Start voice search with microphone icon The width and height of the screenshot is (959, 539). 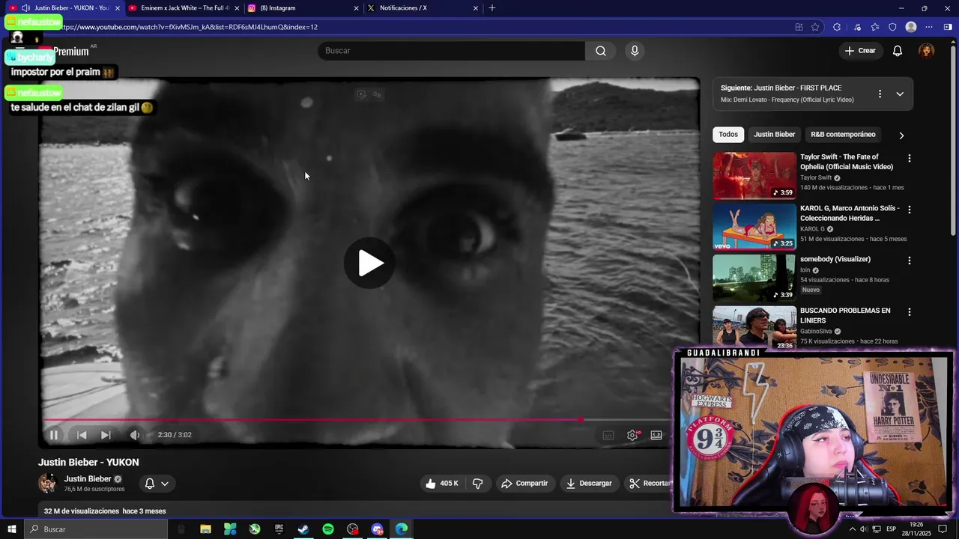coord(635,51)
